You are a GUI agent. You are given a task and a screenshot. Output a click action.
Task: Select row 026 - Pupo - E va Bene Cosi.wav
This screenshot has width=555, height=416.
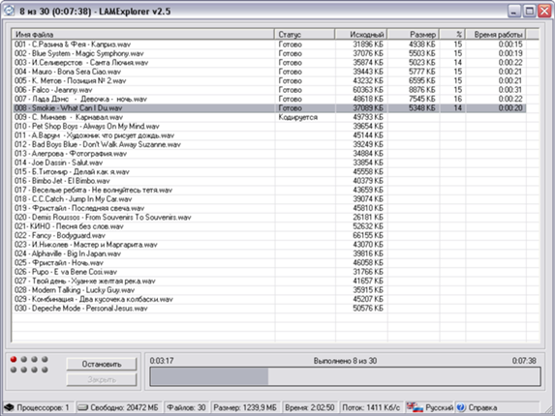click(x=269, y=272)
